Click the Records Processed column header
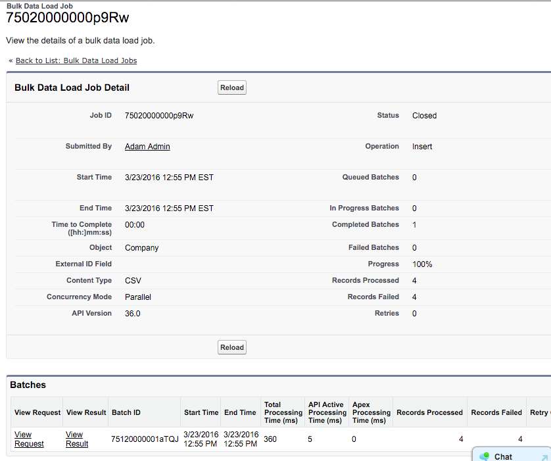Image resolution: width=551 pixels, height=461 pixels. 429,412
